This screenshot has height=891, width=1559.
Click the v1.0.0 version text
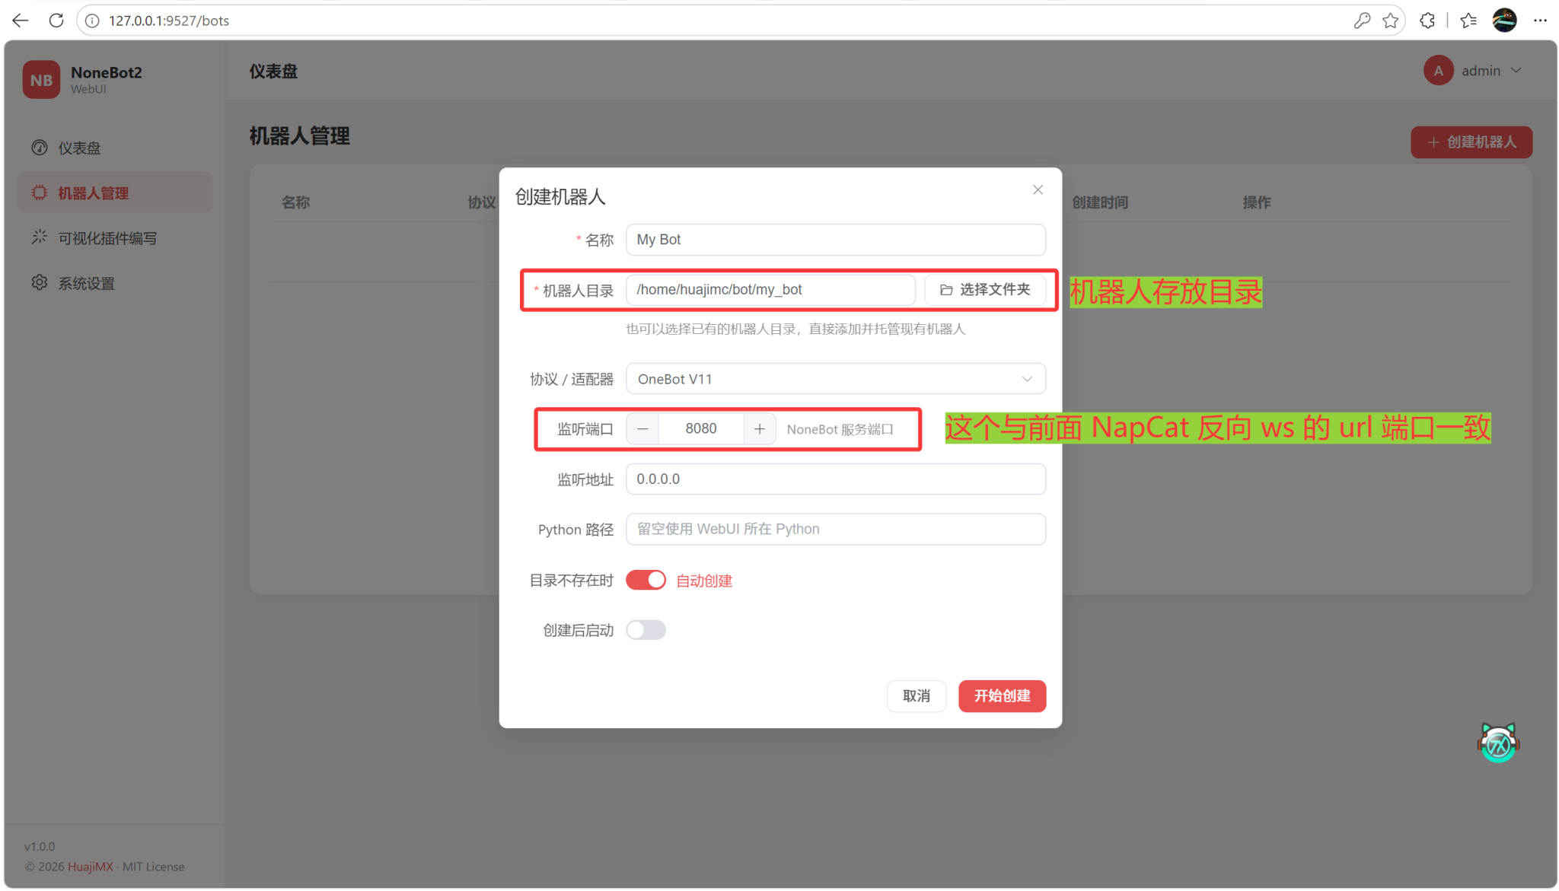click(x=40, y=846)
